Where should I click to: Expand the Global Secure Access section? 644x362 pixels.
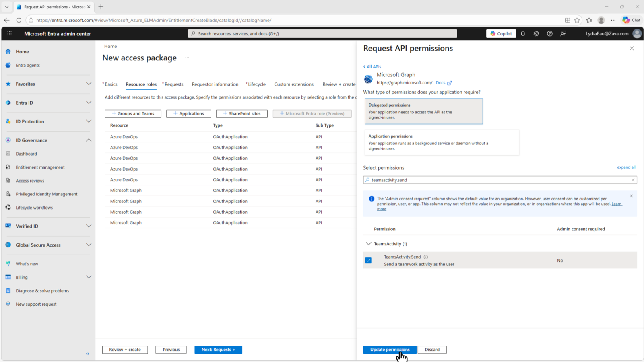(89, 245)
